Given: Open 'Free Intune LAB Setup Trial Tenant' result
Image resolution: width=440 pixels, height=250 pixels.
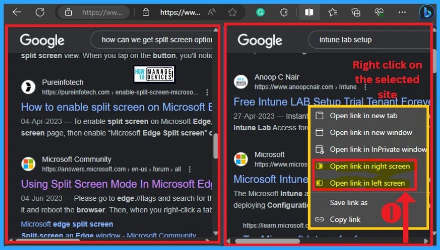Looking at the screenshot, I should (332, 101).
